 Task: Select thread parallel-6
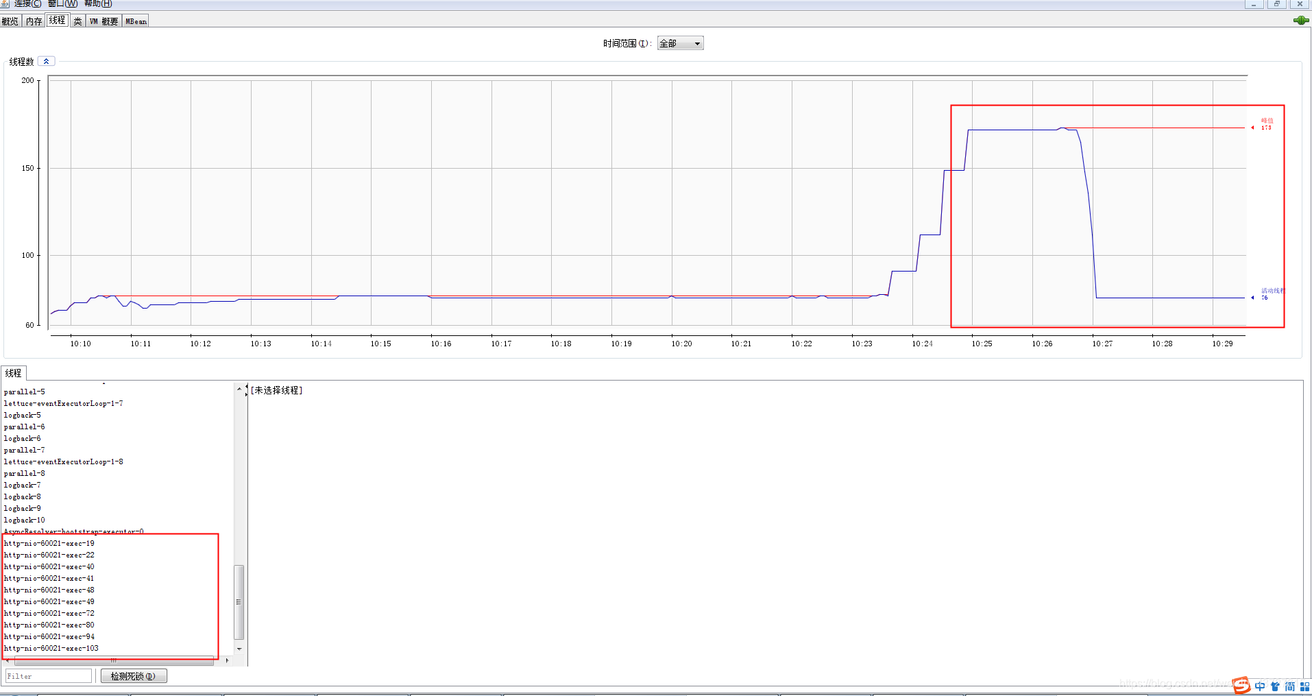point(25,427)
